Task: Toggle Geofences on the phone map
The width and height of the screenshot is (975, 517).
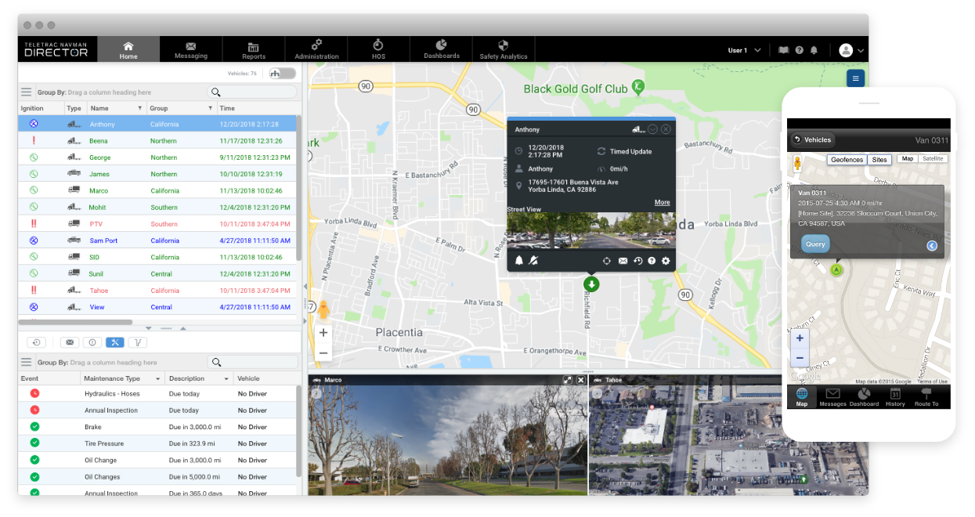Action: [x=847, y=160]
